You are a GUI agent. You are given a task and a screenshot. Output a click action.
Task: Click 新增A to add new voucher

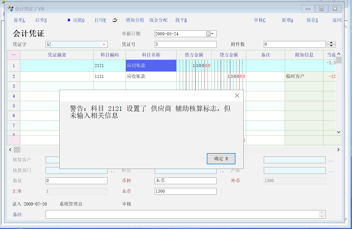click(x=288, y=20)
